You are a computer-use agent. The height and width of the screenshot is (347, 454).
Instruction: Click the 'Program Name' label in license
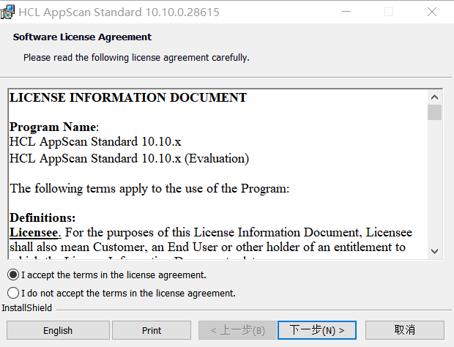[53, 127]
